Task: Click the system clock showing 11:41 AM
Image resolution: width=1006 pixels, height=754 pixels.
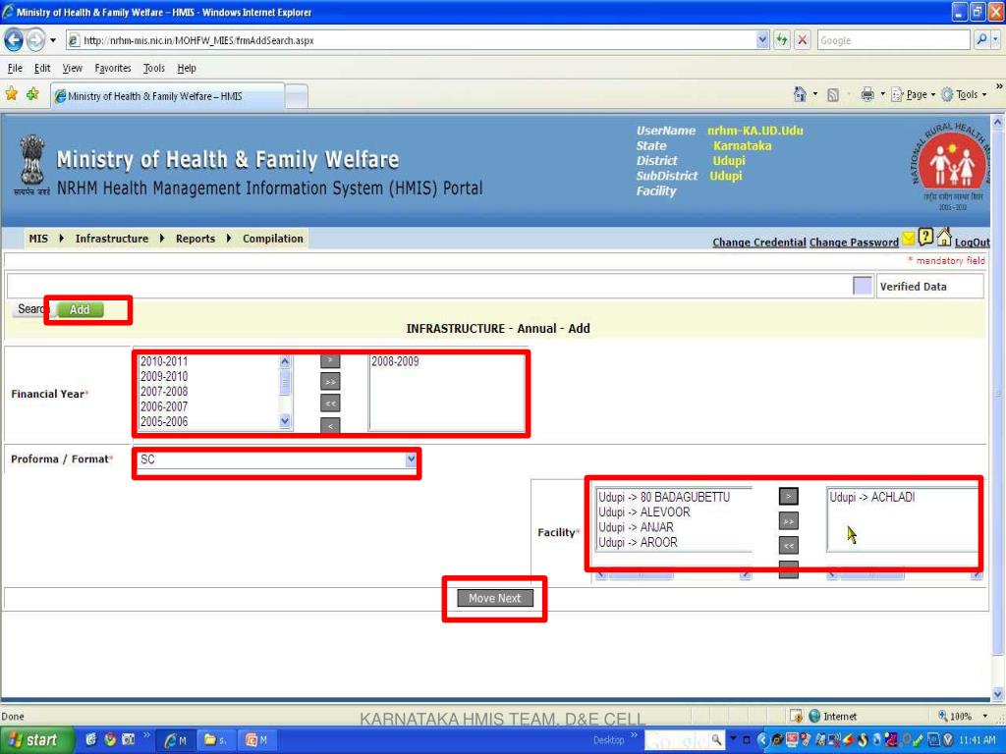Action: pos(978,740)
